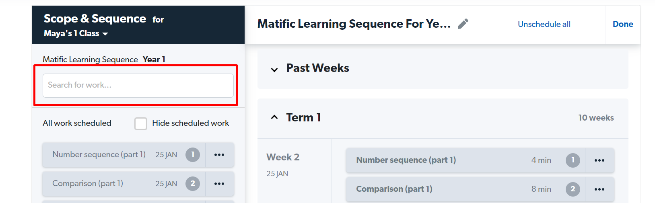Click the Search for work field
The image size is (655, 203).
[x=138, y=85]
